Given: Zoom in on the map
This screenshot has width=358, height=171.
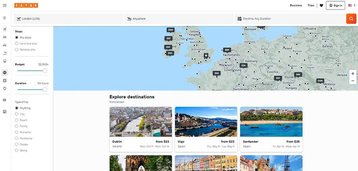Looking at the screenshot, I should pos(353,74).
